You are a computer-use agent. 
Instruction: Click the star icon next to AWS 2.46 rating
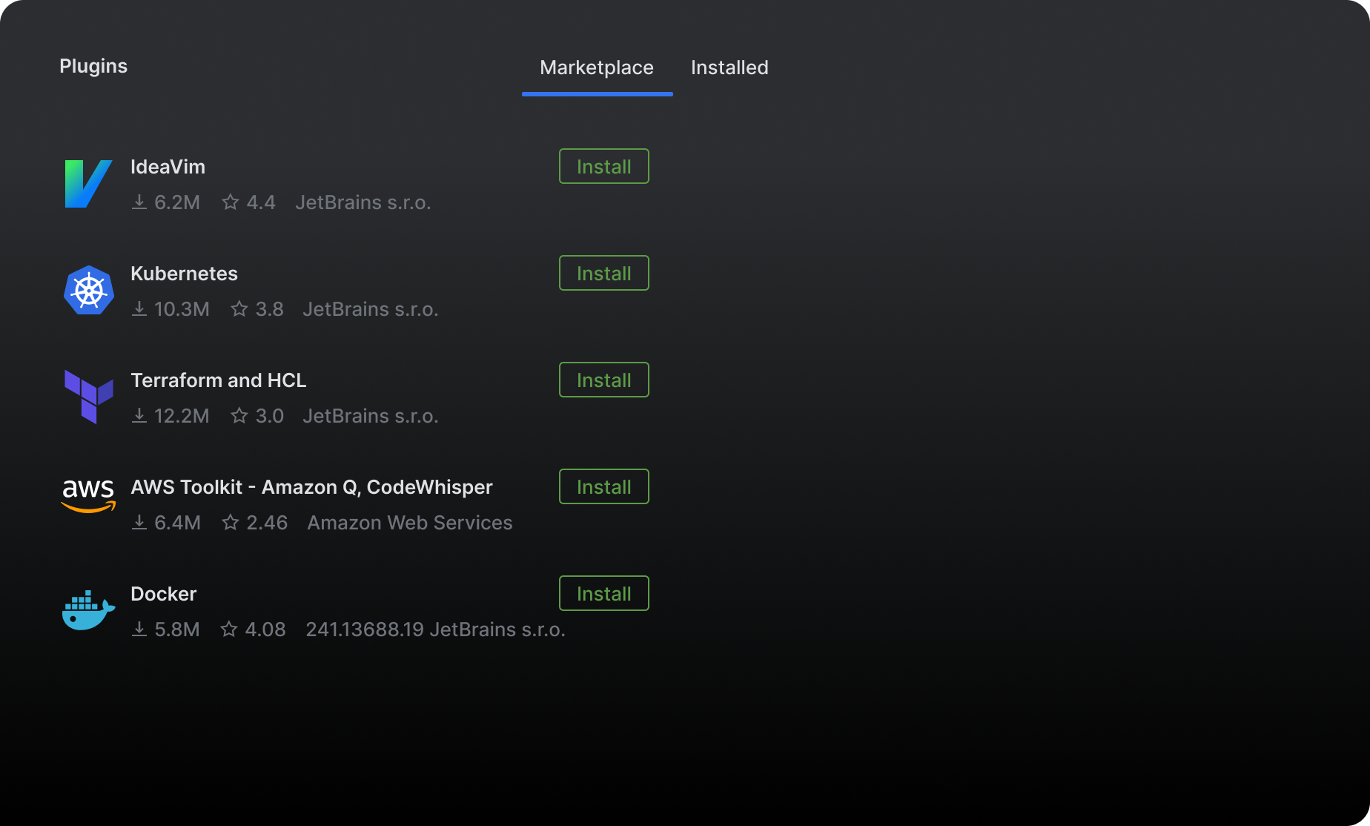231,523
